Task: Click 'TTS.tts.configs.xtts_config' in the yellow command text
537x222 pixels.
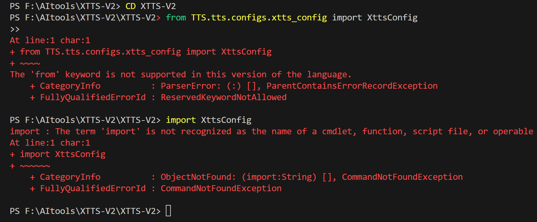Action: 259,17
